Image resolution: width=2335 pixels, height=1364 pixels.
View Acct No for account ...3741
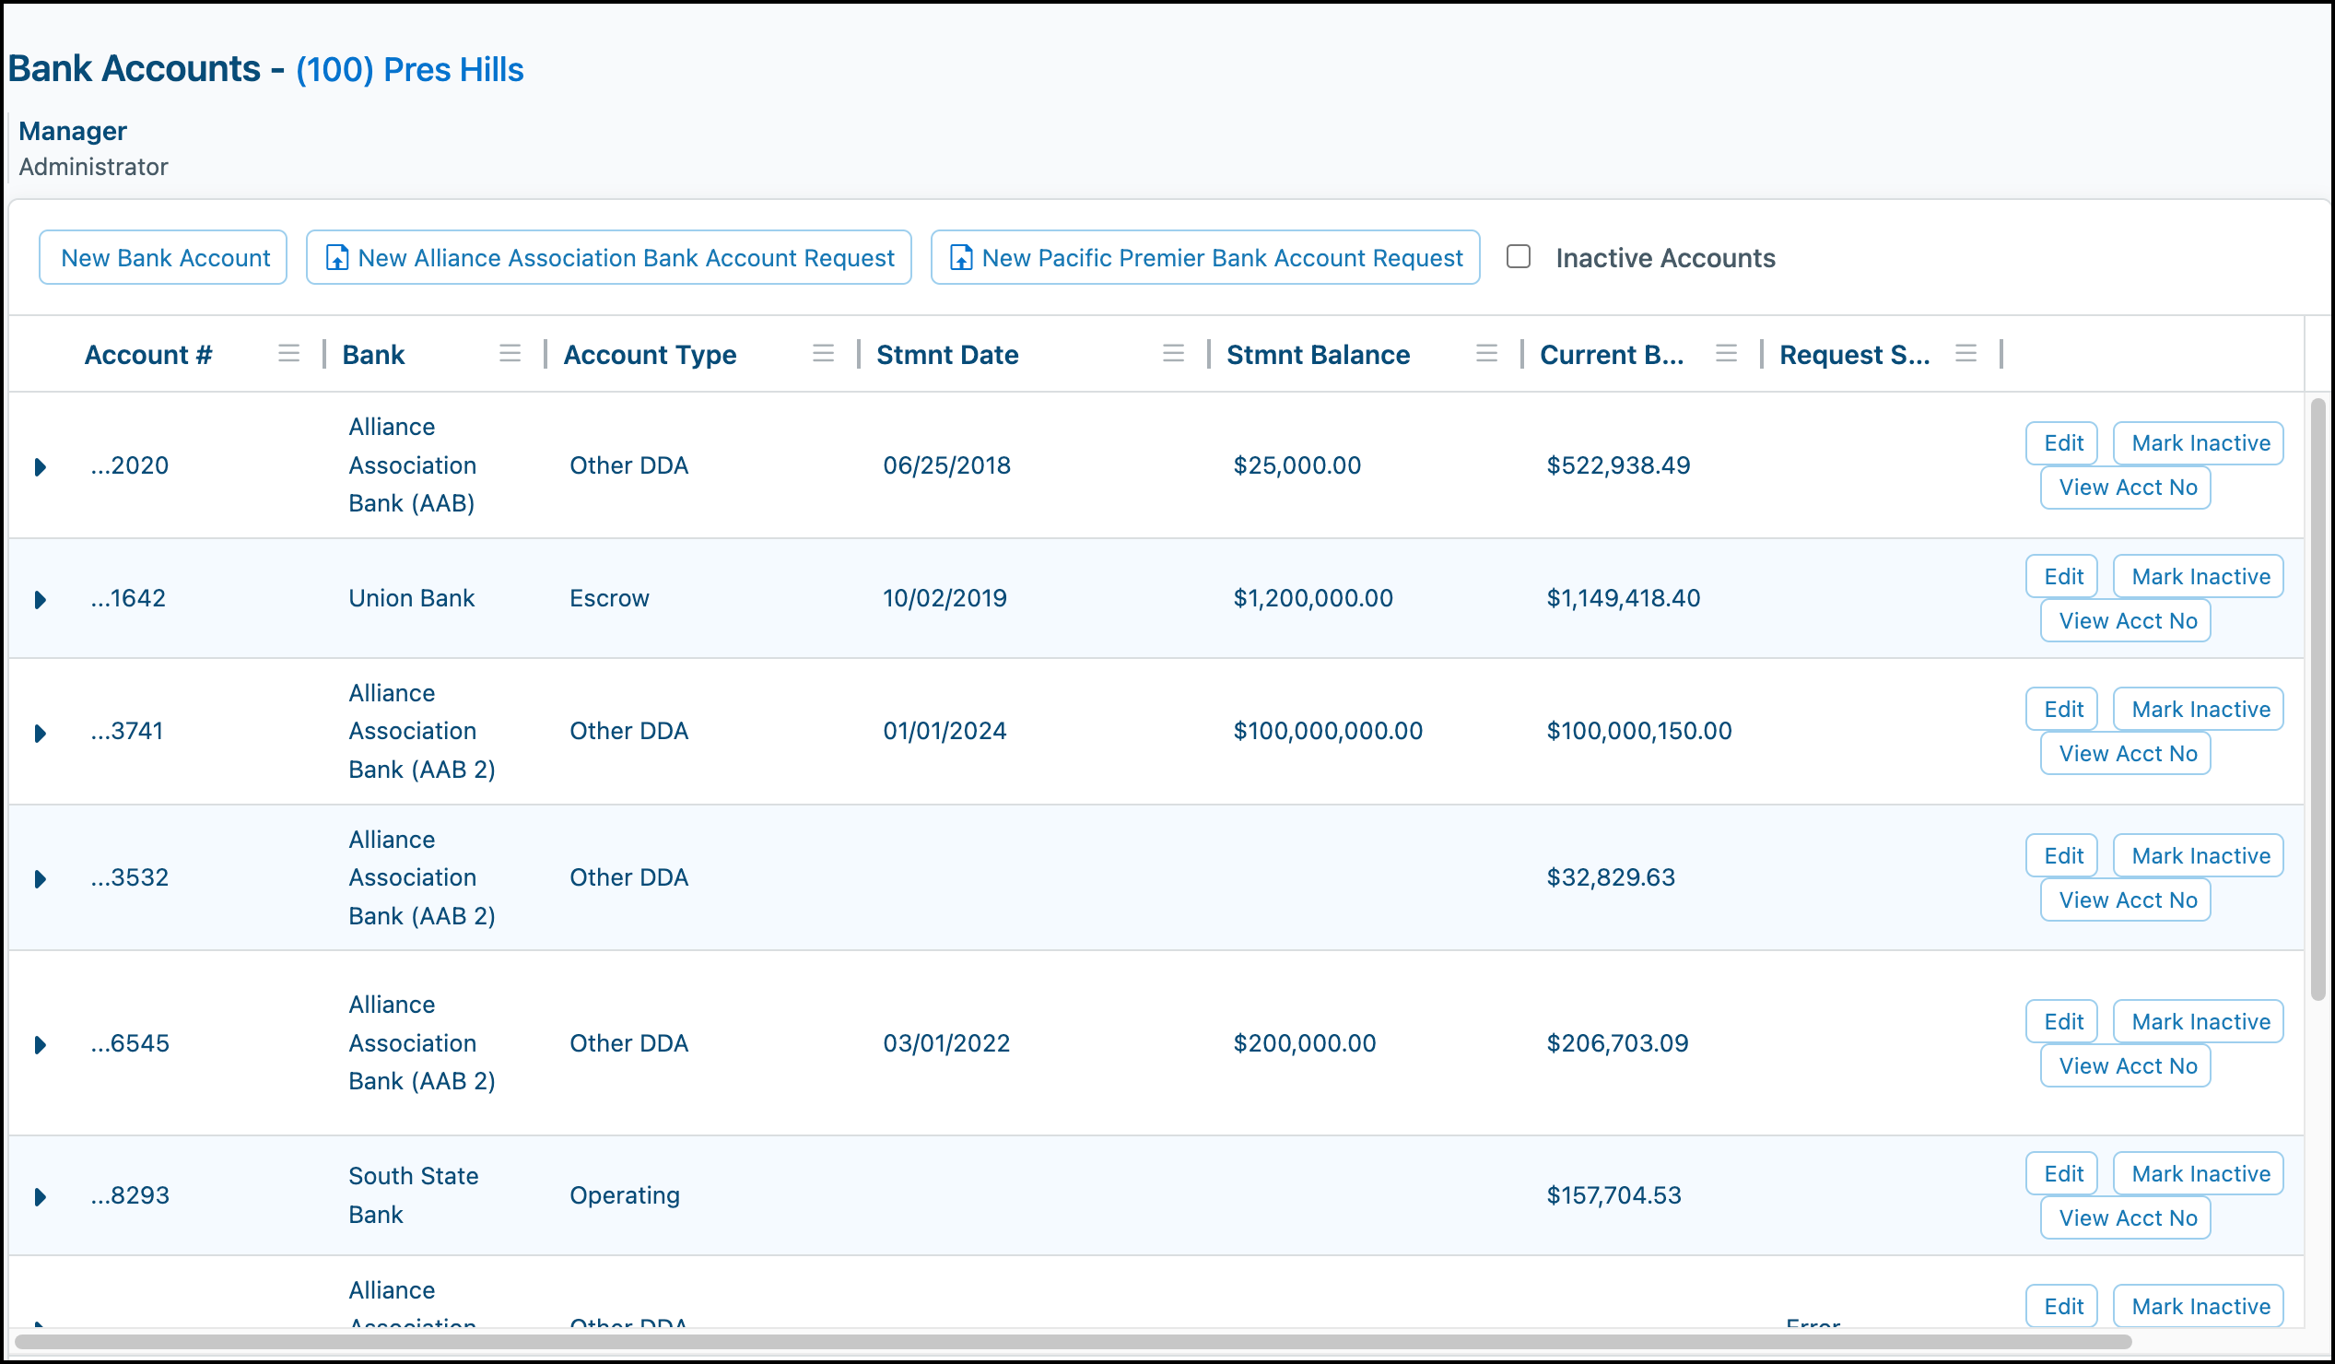pyautogui.click(x=2126, y=753)
